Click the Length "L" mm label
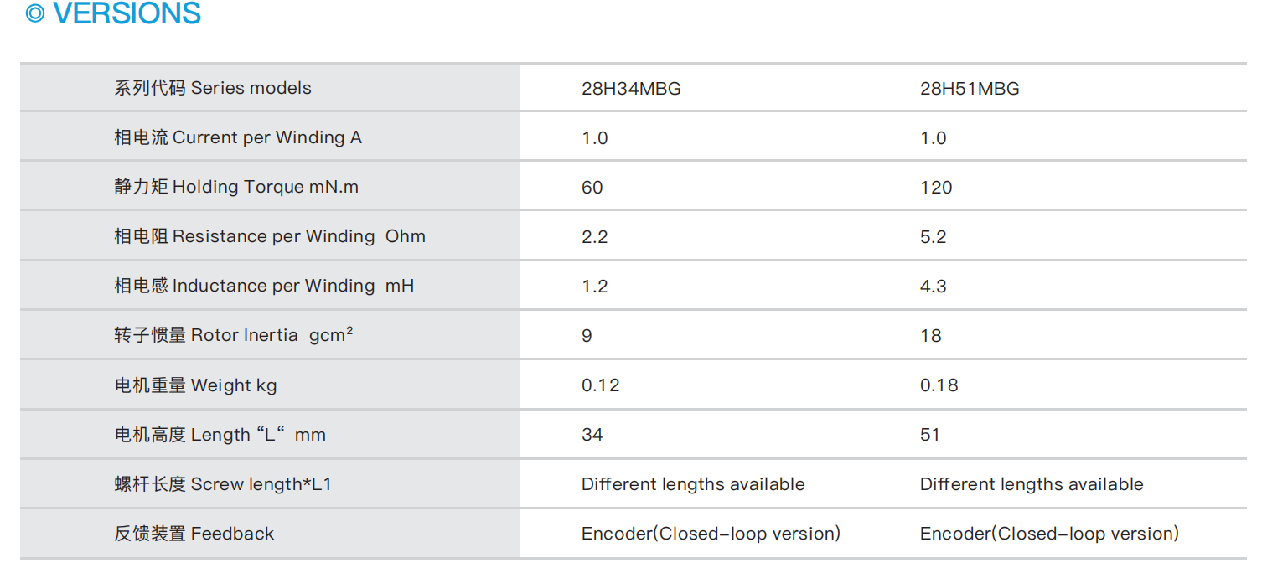Viewport: 1262px width, 568px height. 220,435
